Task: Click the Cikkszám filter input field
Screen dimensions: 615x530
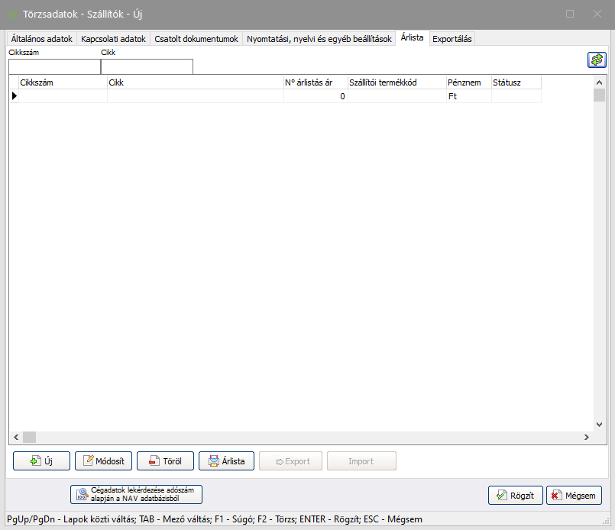Action: pos(54,66)
